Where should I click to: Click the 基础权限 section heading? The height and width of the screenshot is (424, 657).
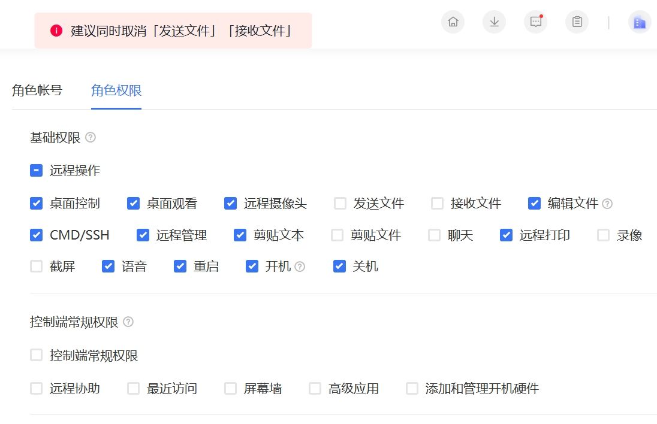tap(55, 138)
